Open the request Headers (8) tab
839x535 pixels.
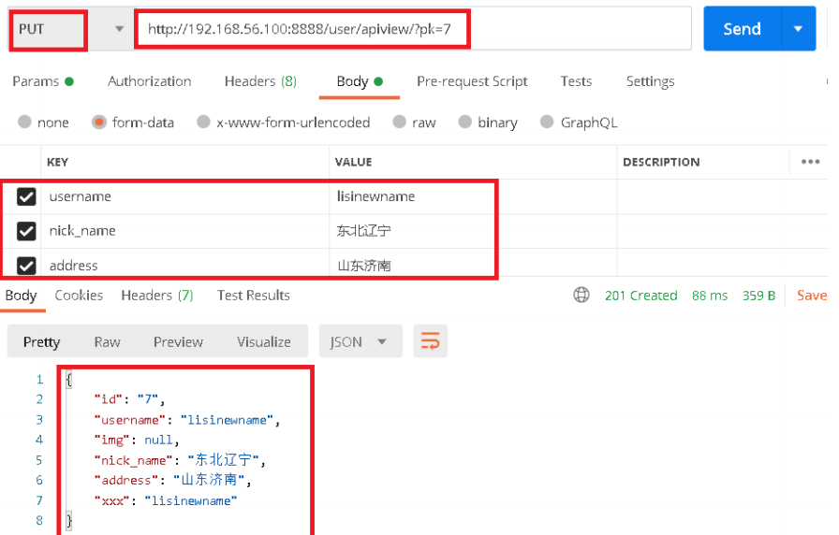[x=260, y=81]
